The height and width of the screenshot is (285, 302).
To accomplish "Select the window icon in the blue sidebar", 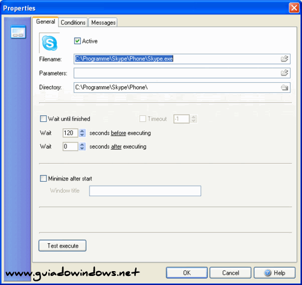I will pos(18,32).
